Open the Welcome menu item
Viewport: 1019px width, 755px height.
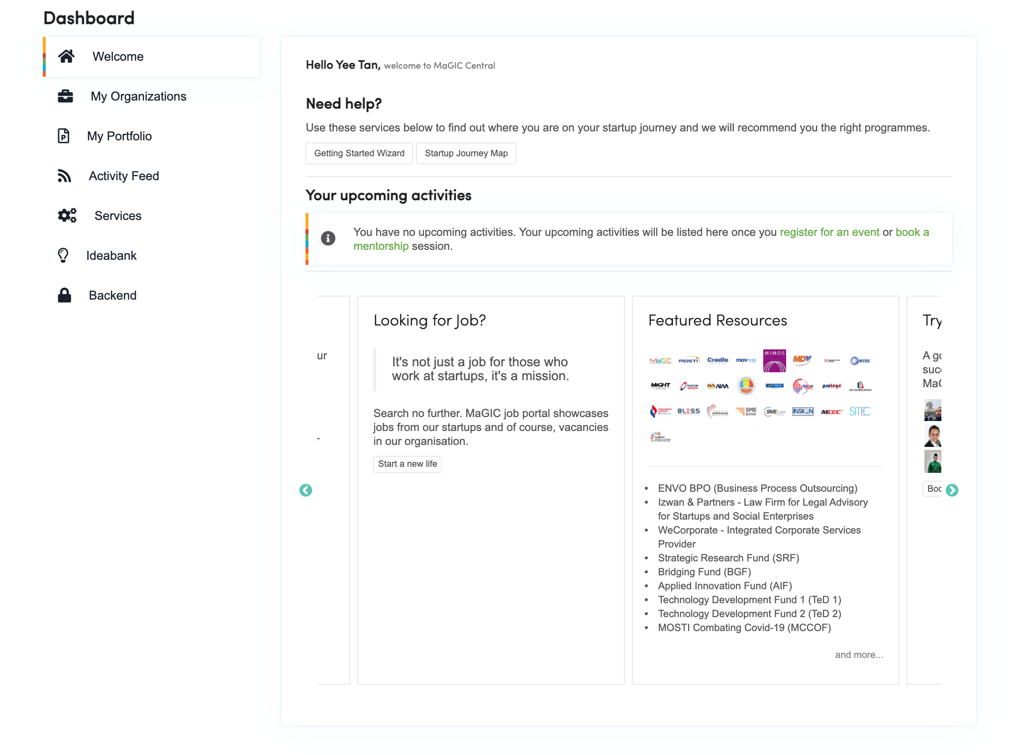pyautogui.click(x=152, y=57)
